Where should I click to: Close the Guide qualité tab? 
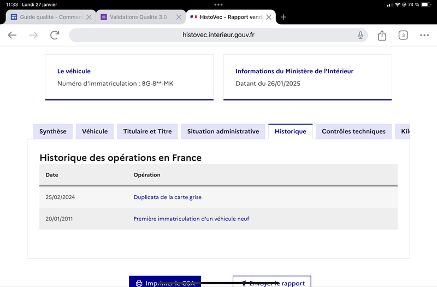click(89, 17)
